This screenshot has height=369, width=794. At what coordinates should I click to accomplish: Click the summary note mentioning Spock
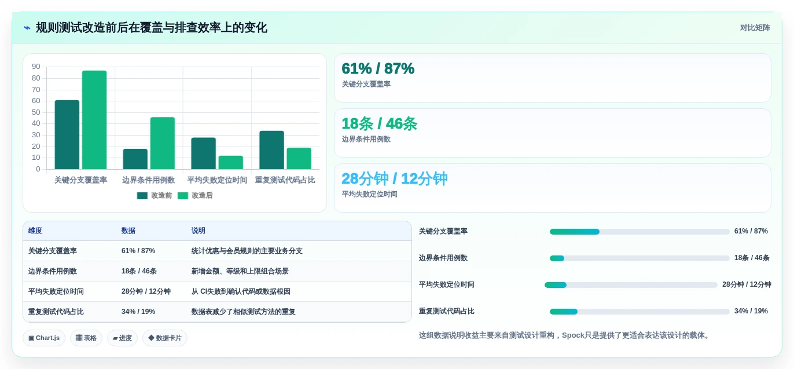(565, 335)
